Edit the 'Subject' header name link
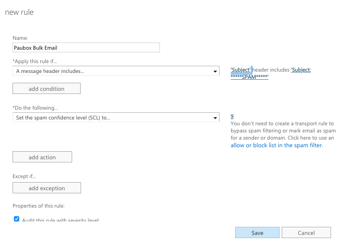 (x=241, y=70)
